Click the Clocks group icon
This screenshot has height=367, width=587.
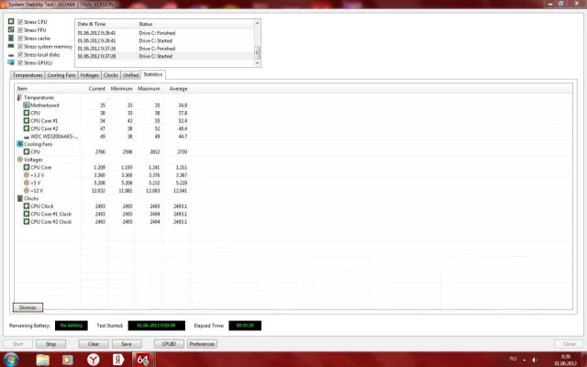tap(20, 198)
